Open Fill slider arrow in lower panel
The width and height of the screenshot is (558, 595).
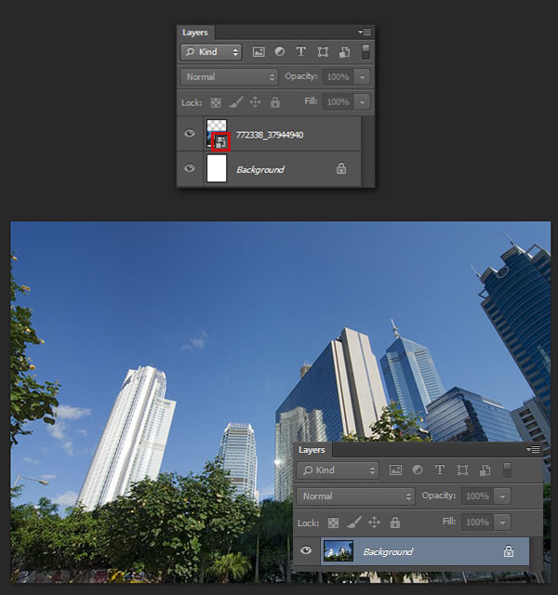pyautogui.click(x=502, y=522)
